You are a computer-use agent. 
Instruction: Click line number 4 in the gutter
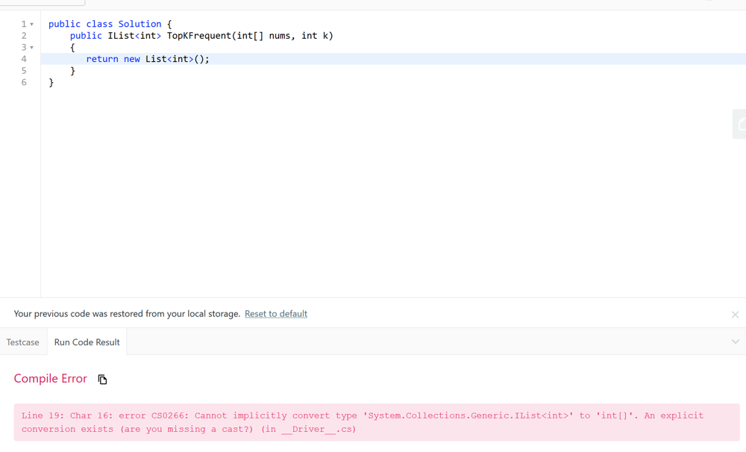pos(24,59)
